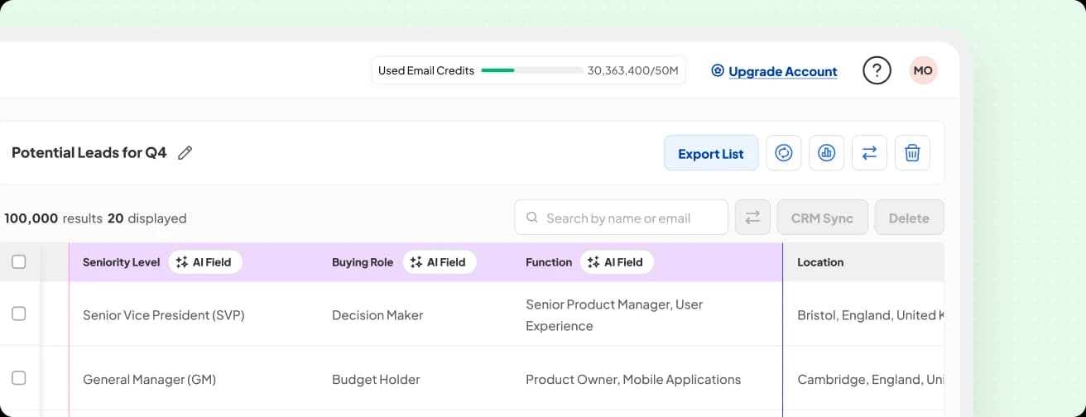Click the Used Email Credits progress bar
This screenshot has height=417, width=1086.
coord(532,70)
